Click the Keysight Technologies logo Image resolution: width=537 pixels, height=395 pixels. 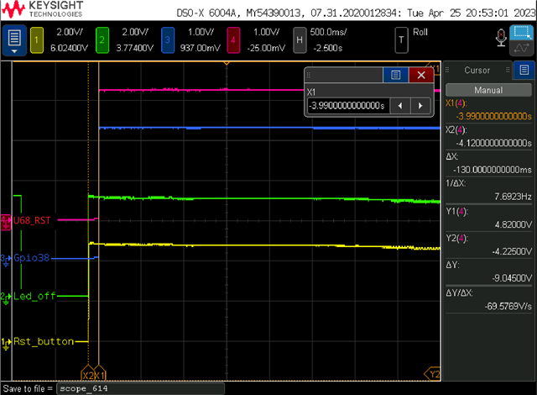[x=43, y=9]
